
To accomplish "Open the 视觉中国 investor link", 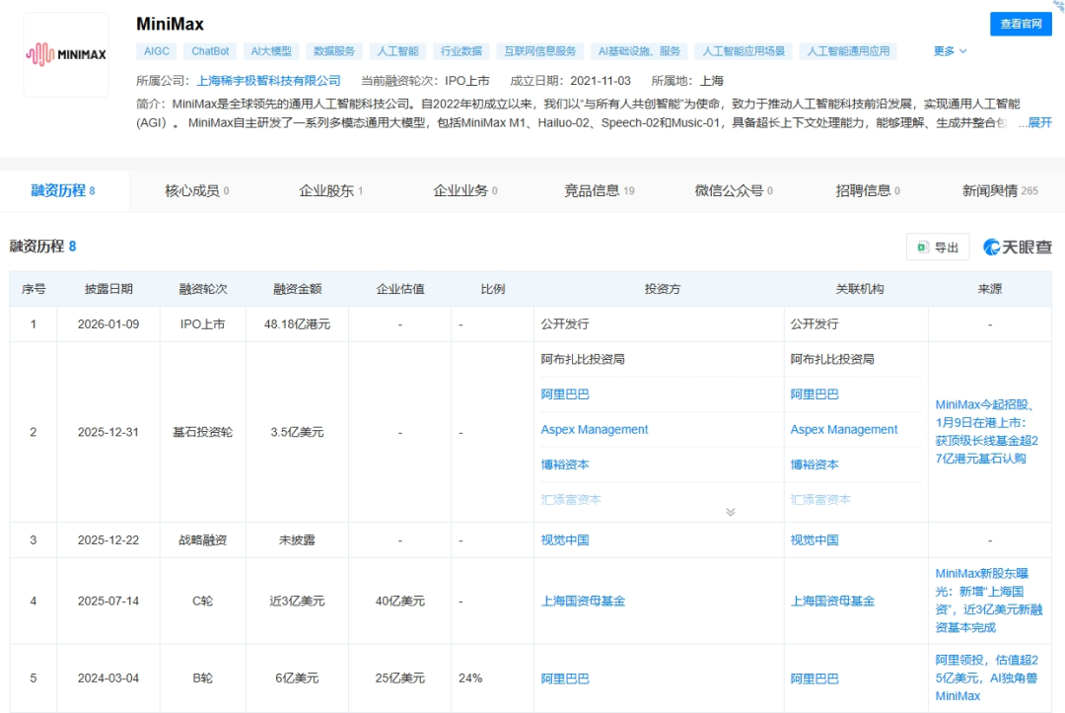I will 565,540.
